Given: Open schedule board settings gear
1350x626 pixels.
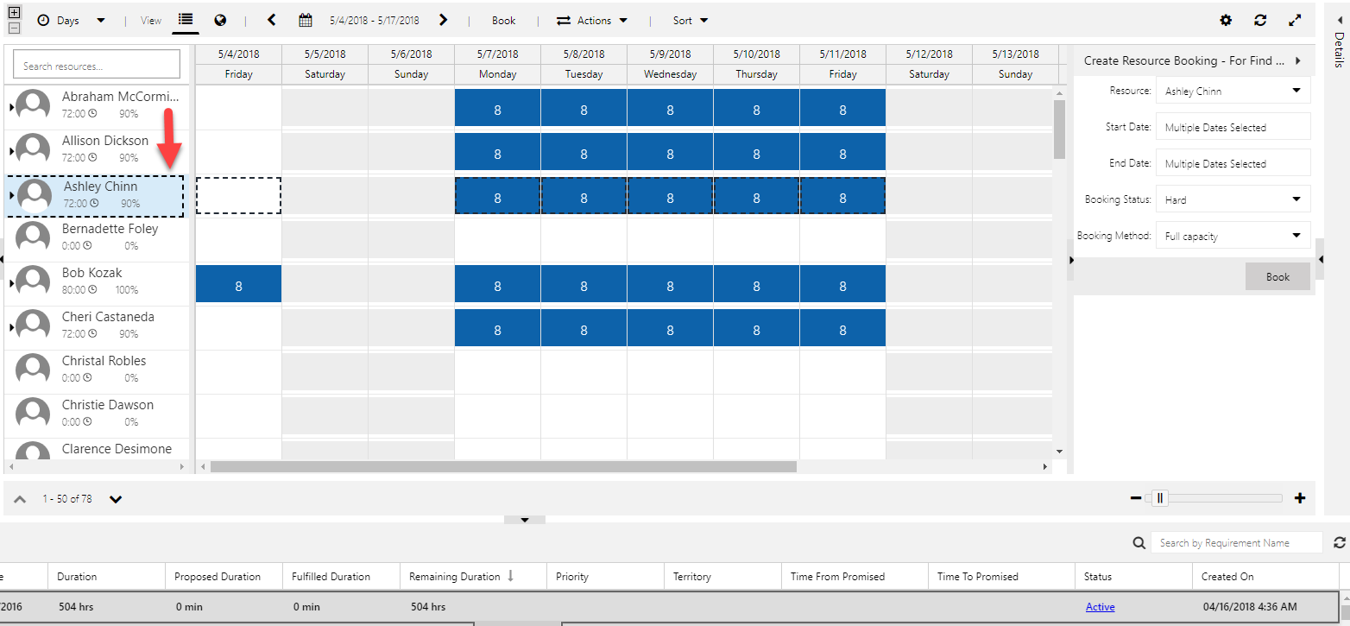Looking at the screenshot, I should coord(1226,20).
